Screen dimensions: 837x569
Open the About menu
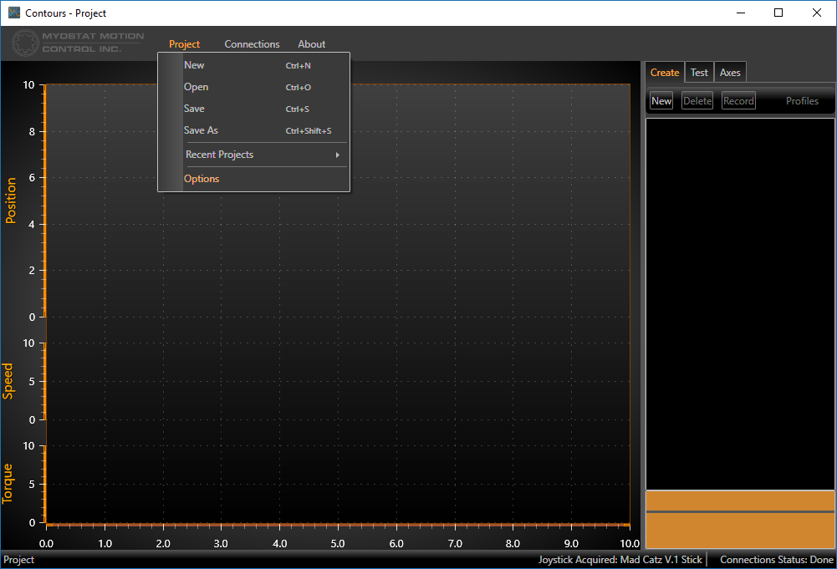pos(311,44)
